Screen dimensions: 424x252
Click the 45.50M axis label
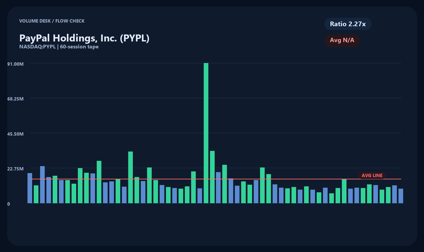click(x=16, y=134)
